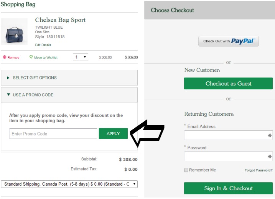Screen dimensions: 275x199
Task: Click the Apply promo code button
Action: 113,133
